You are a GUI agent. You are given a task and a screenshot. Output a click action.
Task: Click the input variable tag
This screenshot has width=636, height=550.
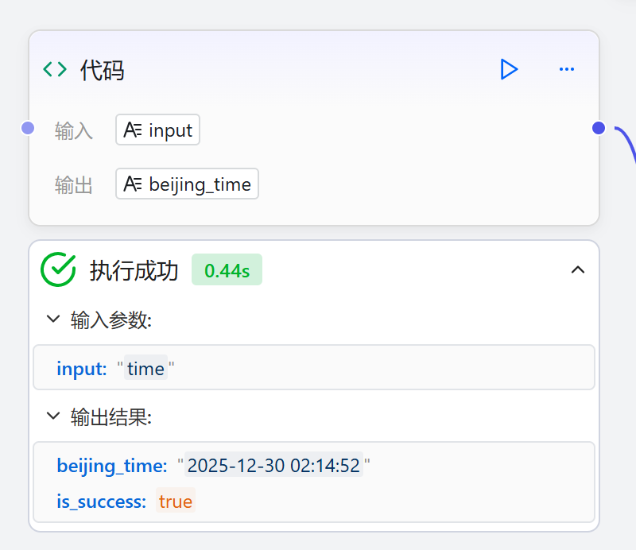pos(157,130)
